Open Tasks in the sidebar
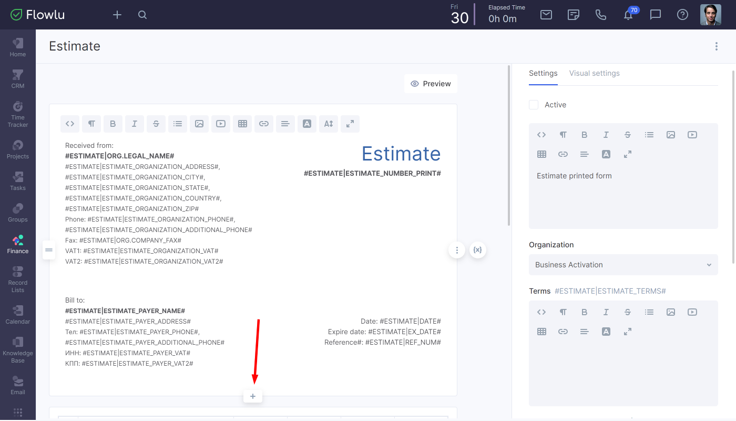This screenshot has height=421, width=736. click(18, 181)
